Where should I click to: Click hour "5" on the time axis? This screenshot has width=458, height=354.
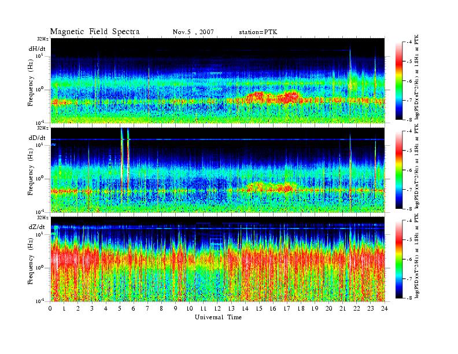coord(120,308)
